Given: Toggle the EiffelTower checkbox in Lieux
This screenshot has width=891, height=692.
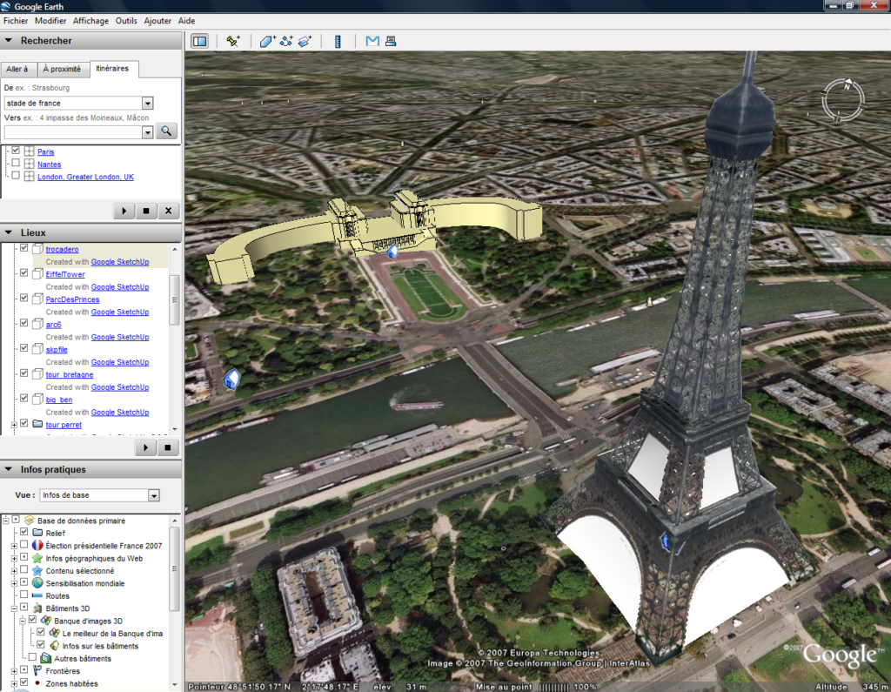Looking at the screenshot, I should [23, 273].
